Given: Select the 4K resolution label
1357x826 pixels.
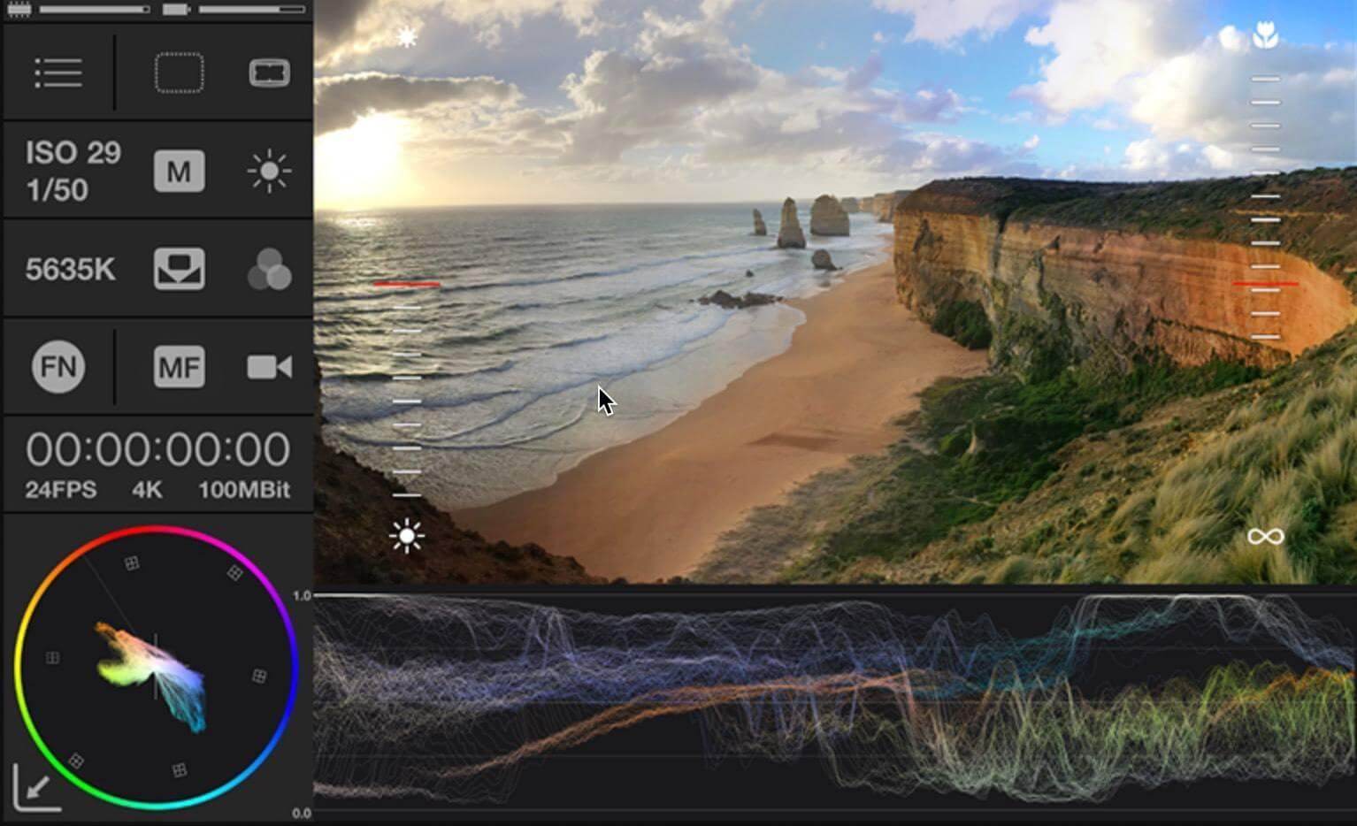Looking at the screenshot, I should [147, 490].
